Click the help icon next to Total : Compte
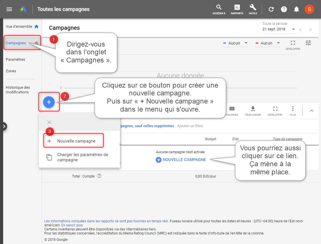This screenshot has height=244, width=321. [x=99, y=176]
